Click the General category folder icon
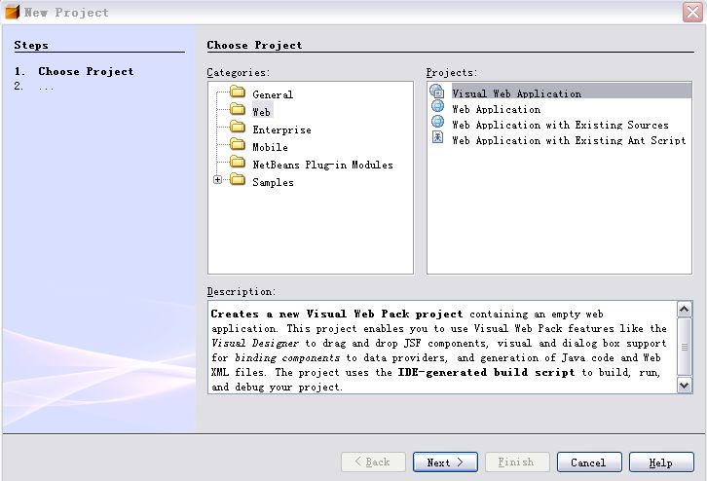Viewport: 707px width, 481px height. click(x=238, y=92)
